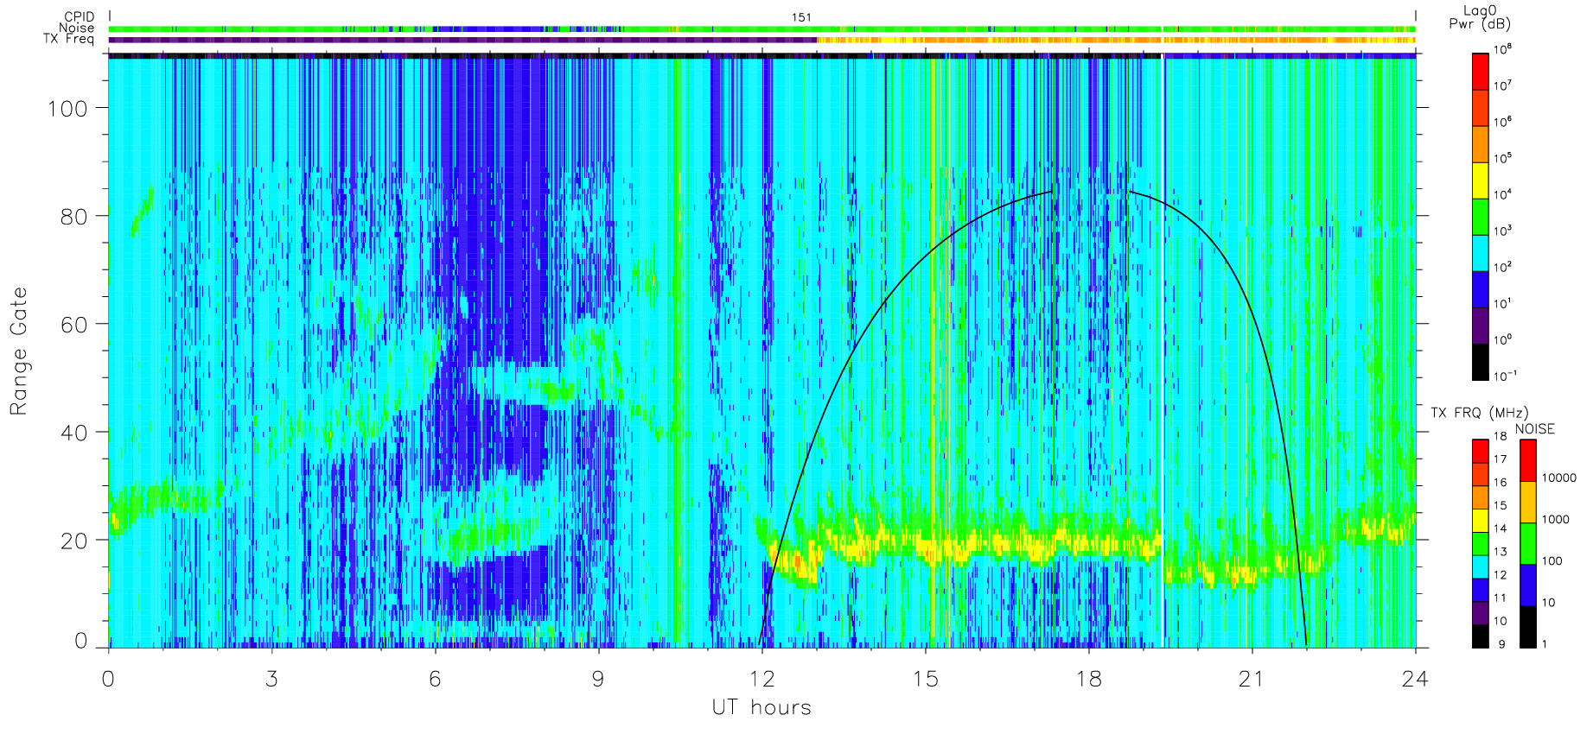Click the '9' tick label on the UT hours axis

(598, 679)
